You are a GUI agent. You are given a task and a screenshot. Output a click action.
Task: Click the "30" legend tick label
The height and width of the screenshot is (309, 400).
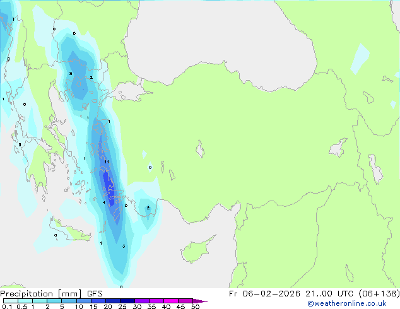[x=137, y=306]
